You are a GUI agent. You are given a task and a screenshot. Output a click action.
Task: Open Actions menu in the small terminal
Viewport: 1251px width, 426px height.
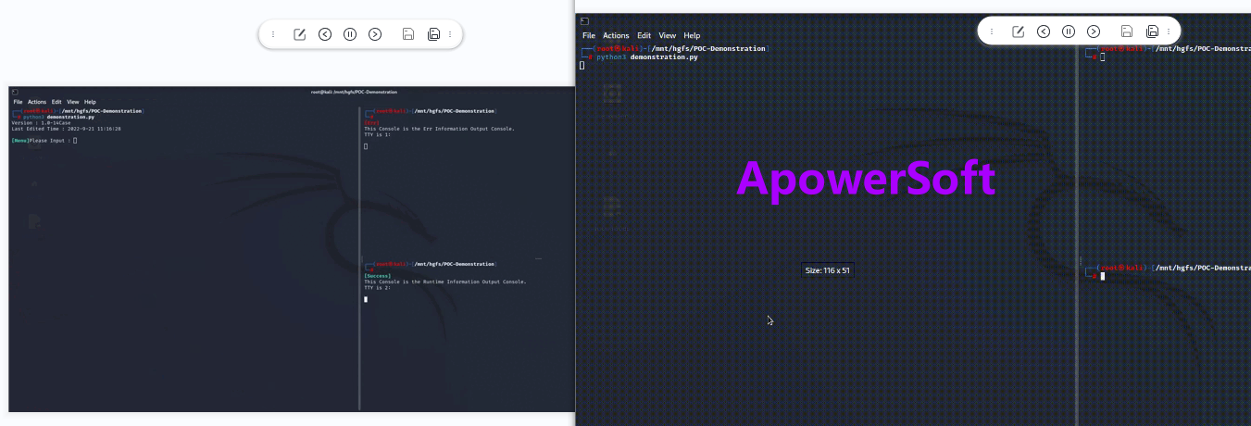coord(37,102)
